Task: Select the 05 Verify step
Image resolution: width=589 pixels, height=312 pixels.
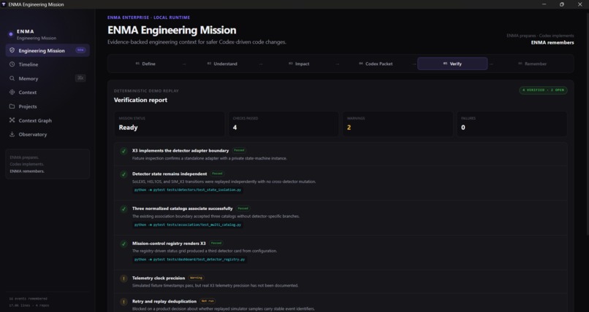Action: (452, 63)
